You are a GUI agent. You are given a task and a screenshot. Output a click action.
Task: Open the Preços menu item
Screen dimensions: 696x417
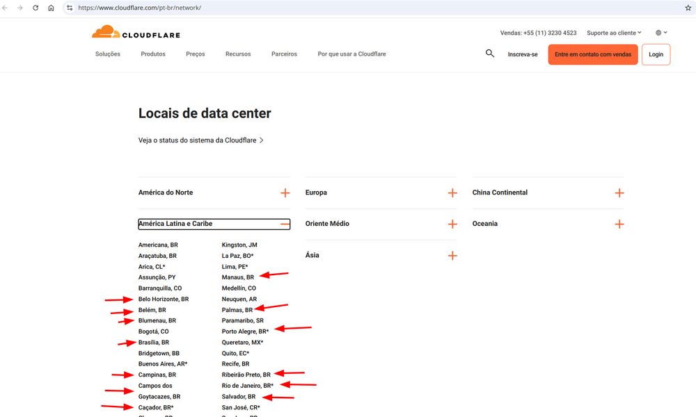point(196,54)
